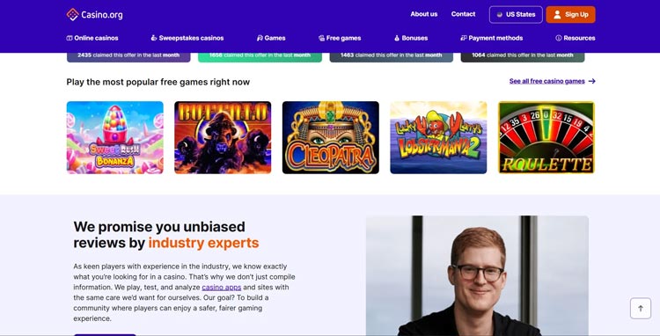The image size is (660, 336).
Task: Click the '1656 claimed this offer' banner
Action: (260, 56)
